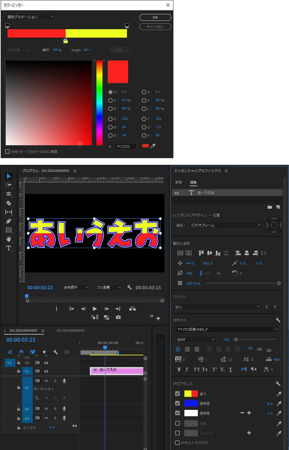Click the Left align text icon
Screen dimensions: 289x450
coord(178,349)
